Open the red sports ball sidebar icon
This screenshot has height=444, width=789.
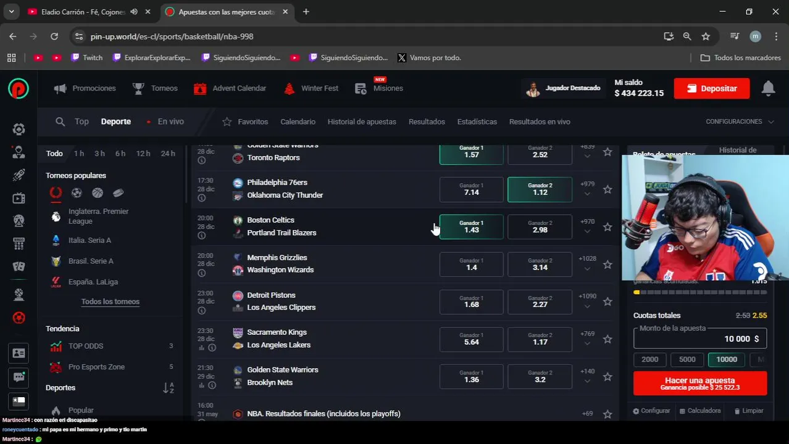click(19, 318)
